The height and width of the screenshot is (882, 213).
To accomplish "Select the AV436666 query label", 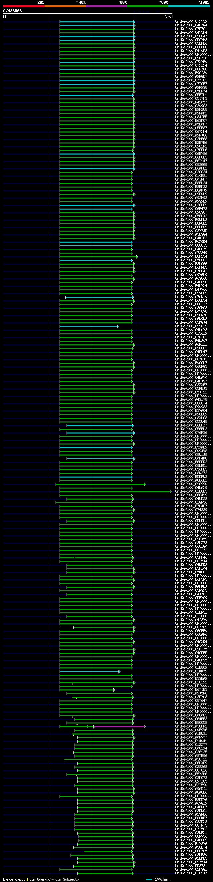I will [12, 11].
